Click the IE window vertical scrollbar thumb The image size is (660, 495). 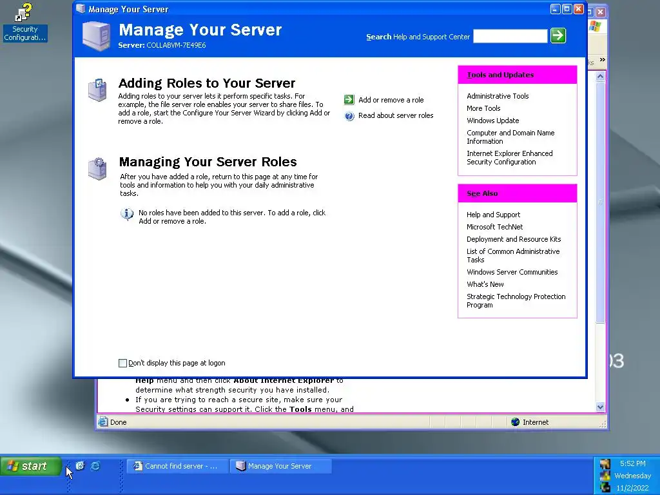click(x=600, y=202)
